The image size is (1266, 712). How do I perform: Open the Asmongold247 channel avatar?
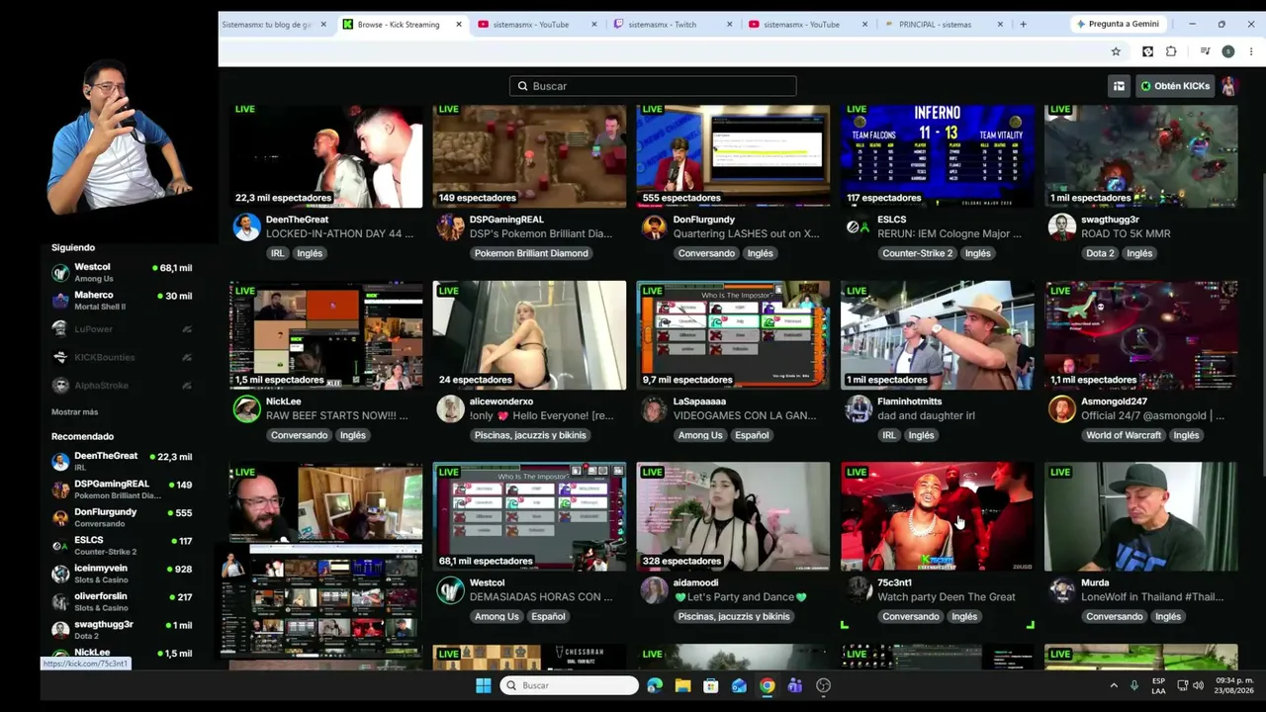coord(1061,408)
